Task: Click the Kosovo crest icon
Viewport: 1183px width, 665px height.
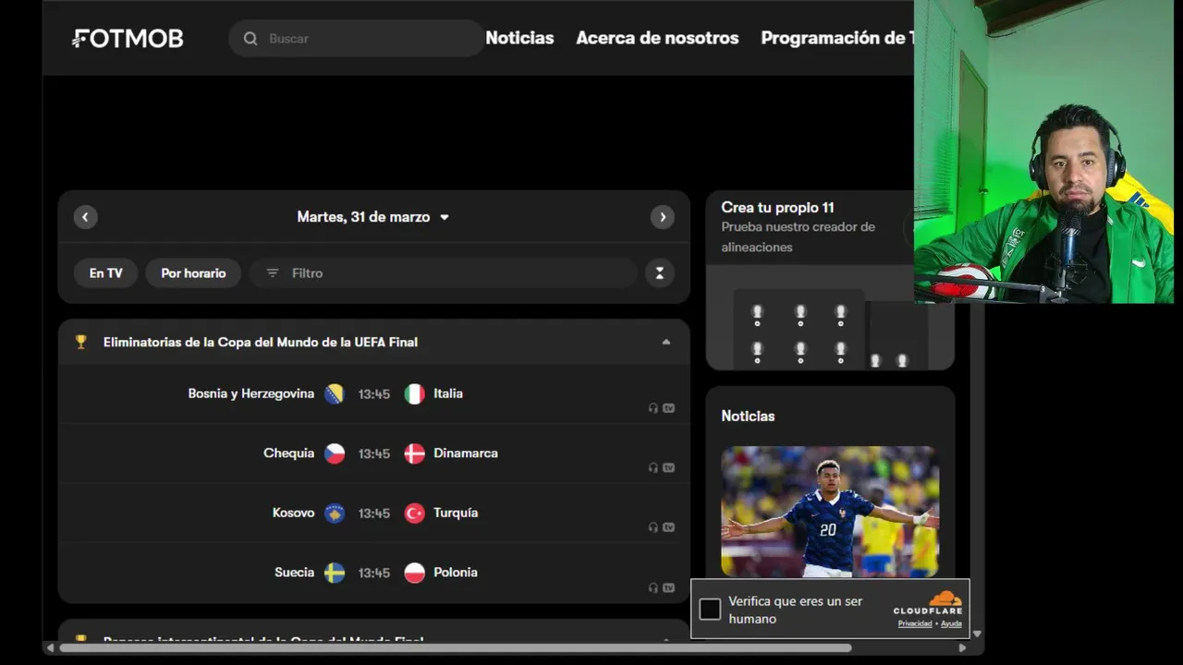Action: [335, 514]
